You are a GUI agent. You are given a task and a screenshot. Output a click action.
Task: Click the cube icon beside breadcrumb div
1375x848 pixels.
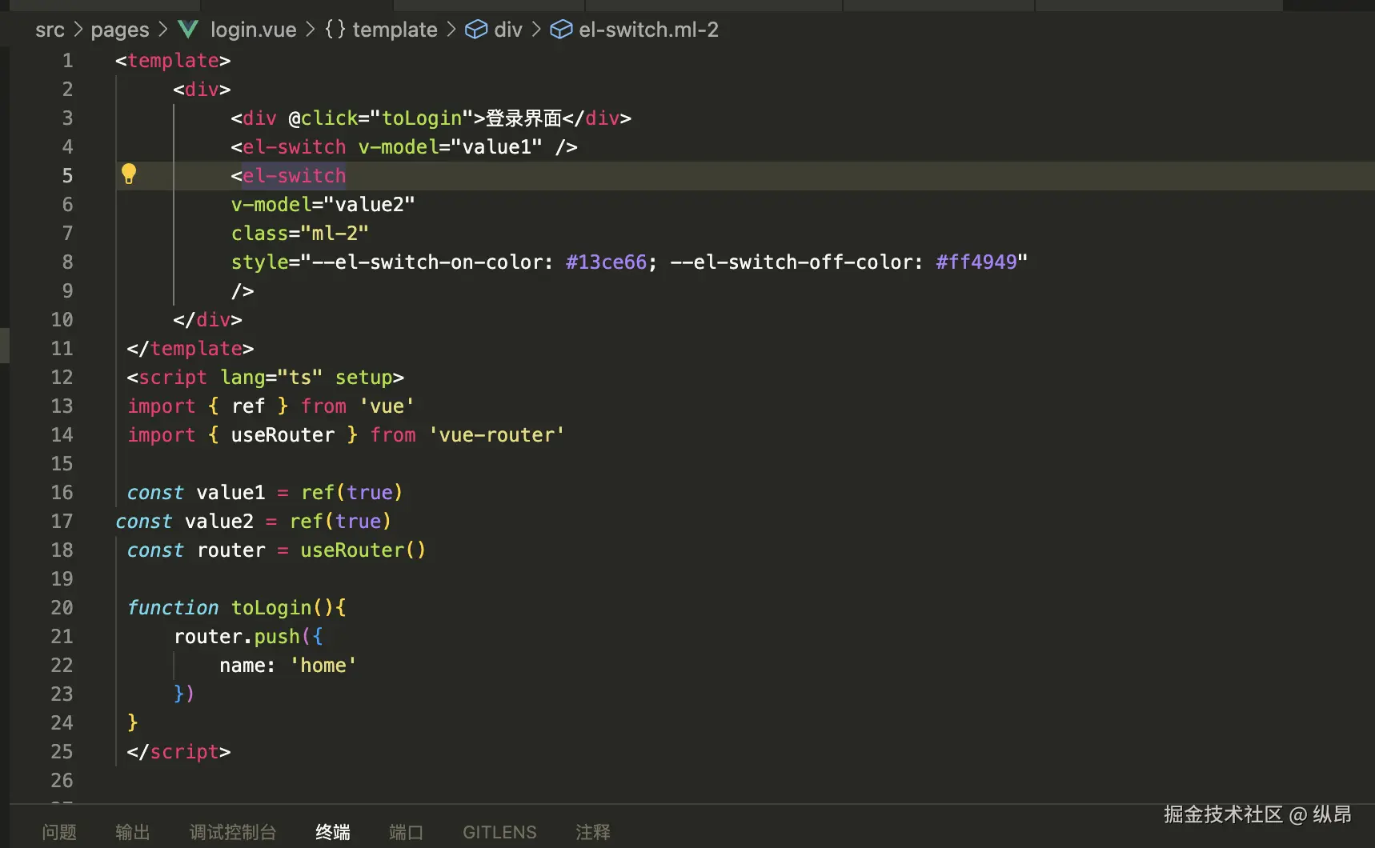tap(476, 30)
